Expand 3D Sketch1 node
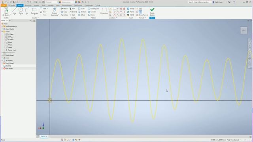The height and width of the screenshot is (142, 253). coord(2,60)
